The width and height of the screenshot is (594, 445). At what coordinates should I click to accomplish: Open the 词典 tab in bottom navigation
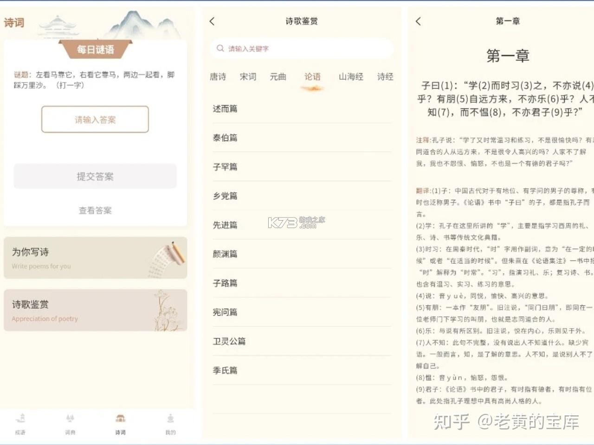point(70,424)
